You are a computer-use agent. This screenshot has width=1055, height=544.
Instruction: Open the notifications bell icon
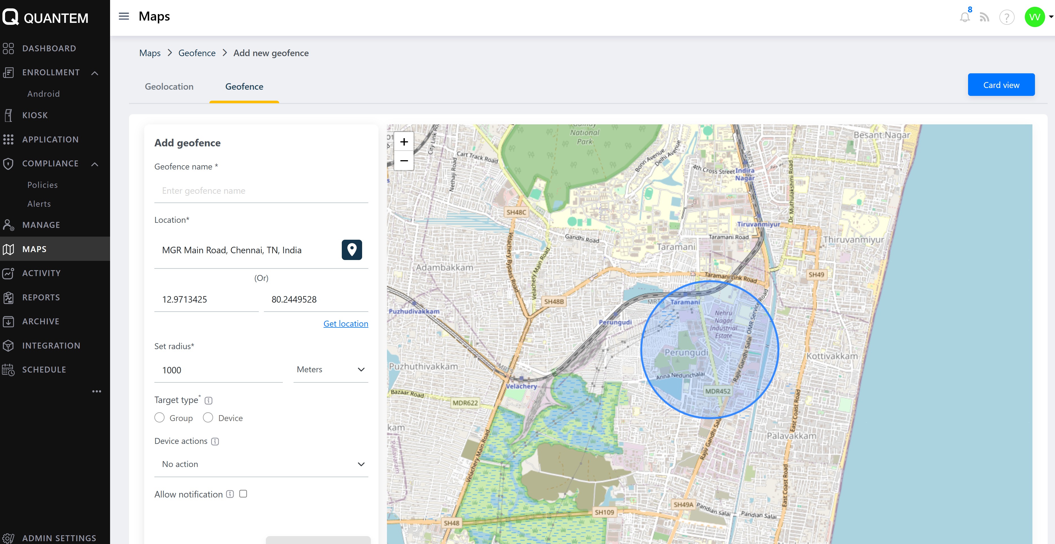click(x=964, y=17)
